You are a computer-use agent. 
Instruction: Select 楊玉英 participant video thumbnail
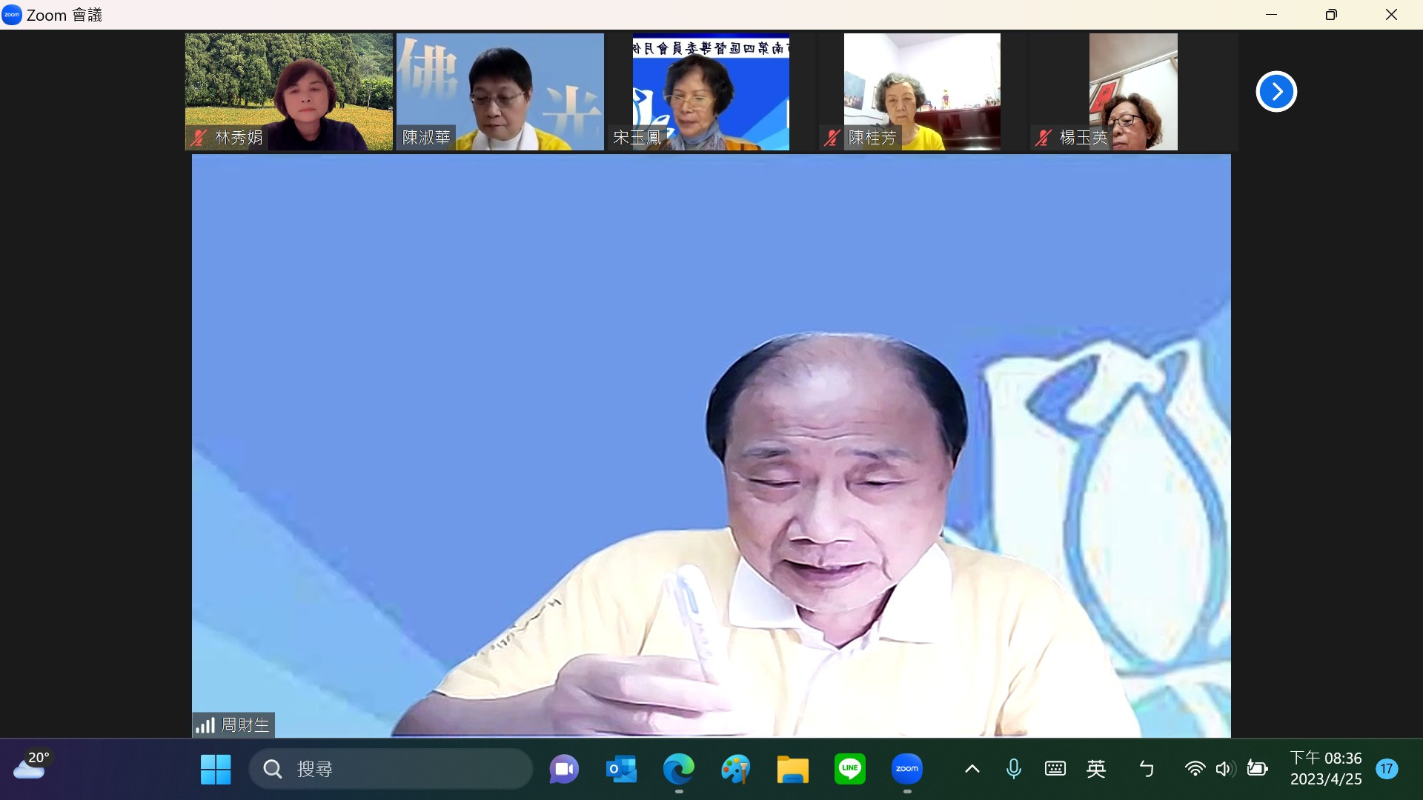(x=1132, y=92)
